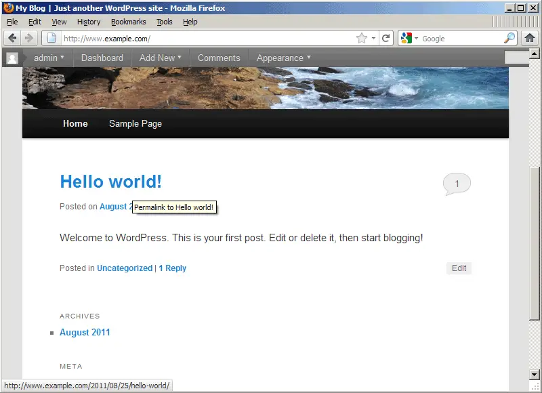The width and height of the screenshot is (542, 393).
Task: Minimize the Firefox window
Action: pyautogui.click(x=509, y=7)
